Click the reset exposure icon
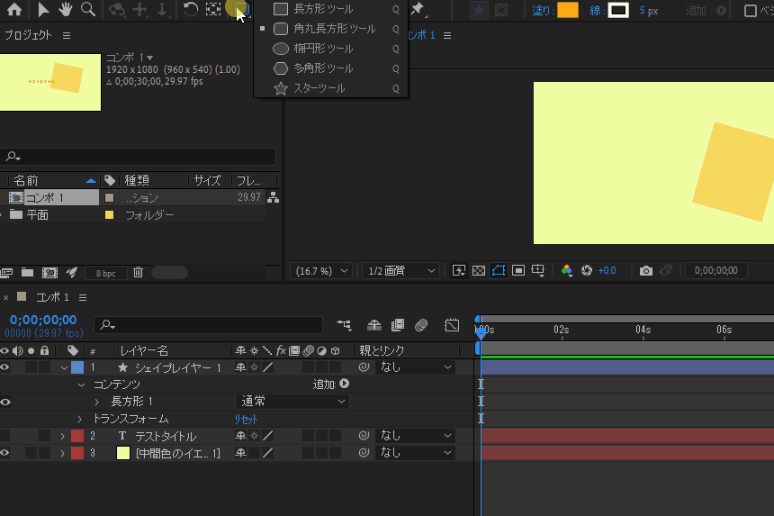 (x=587, y=270)
